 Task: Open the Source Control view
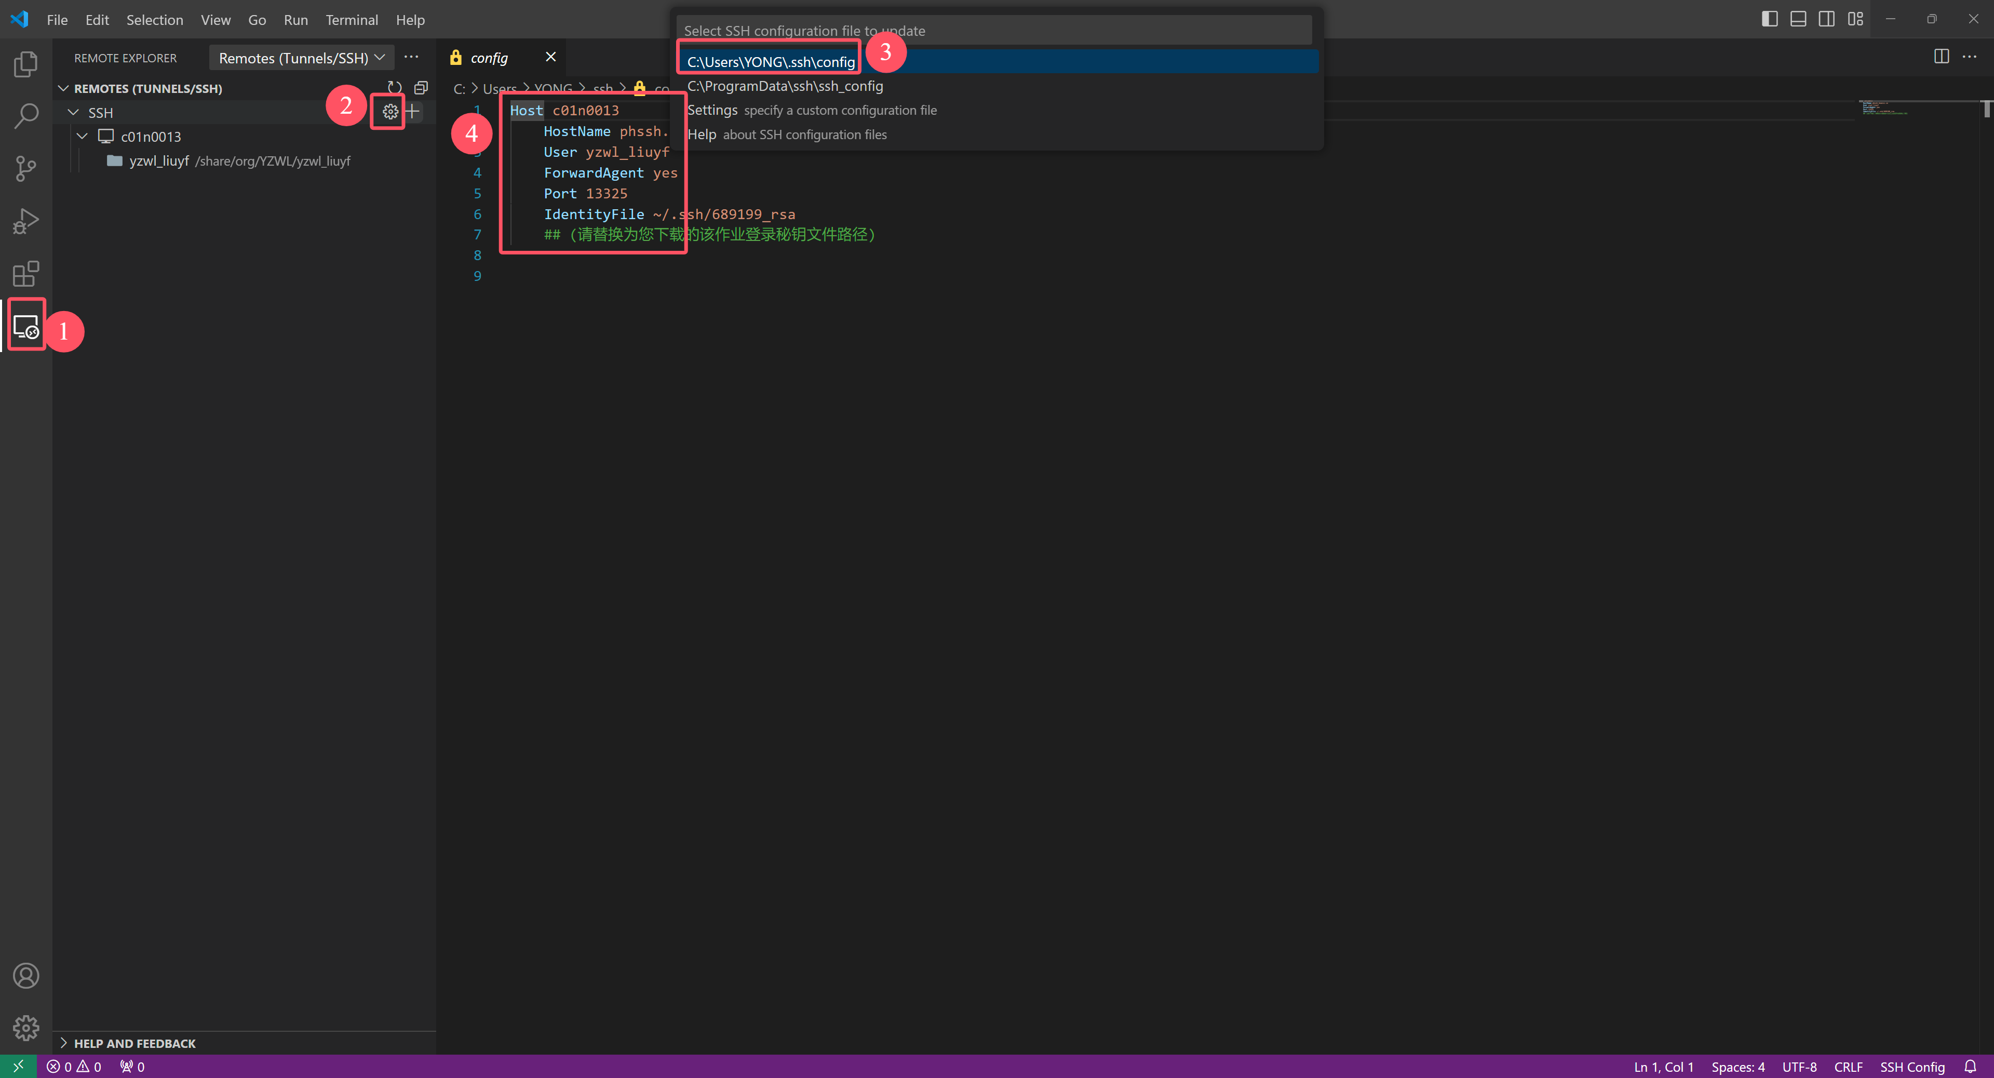25,169
